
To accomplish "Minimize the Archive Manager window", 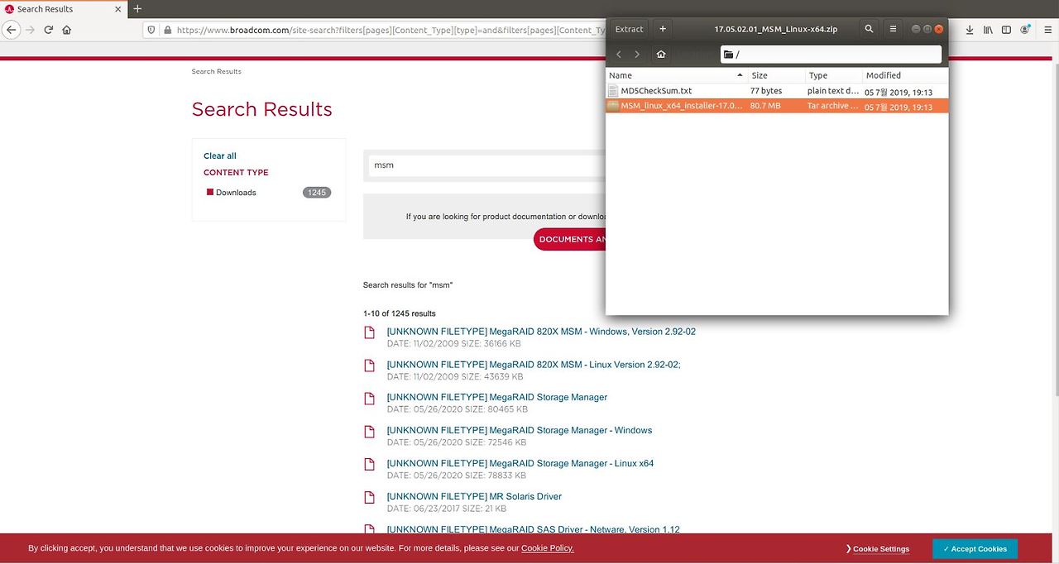I will pos(915,29).
